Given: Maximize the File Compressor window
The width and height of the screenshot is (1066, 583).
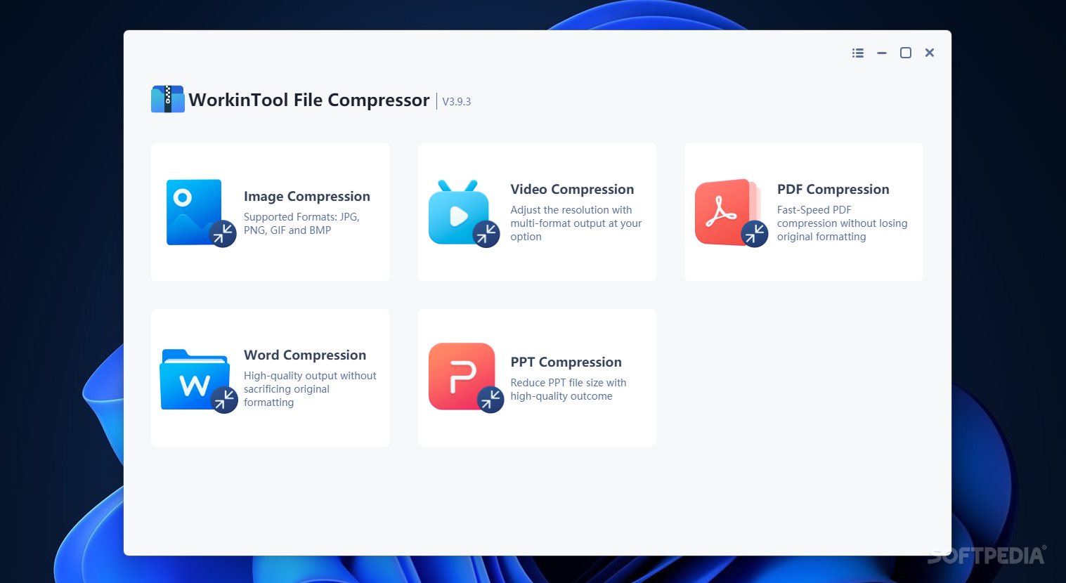Looking at the screenshot, I should coord(906,53).
